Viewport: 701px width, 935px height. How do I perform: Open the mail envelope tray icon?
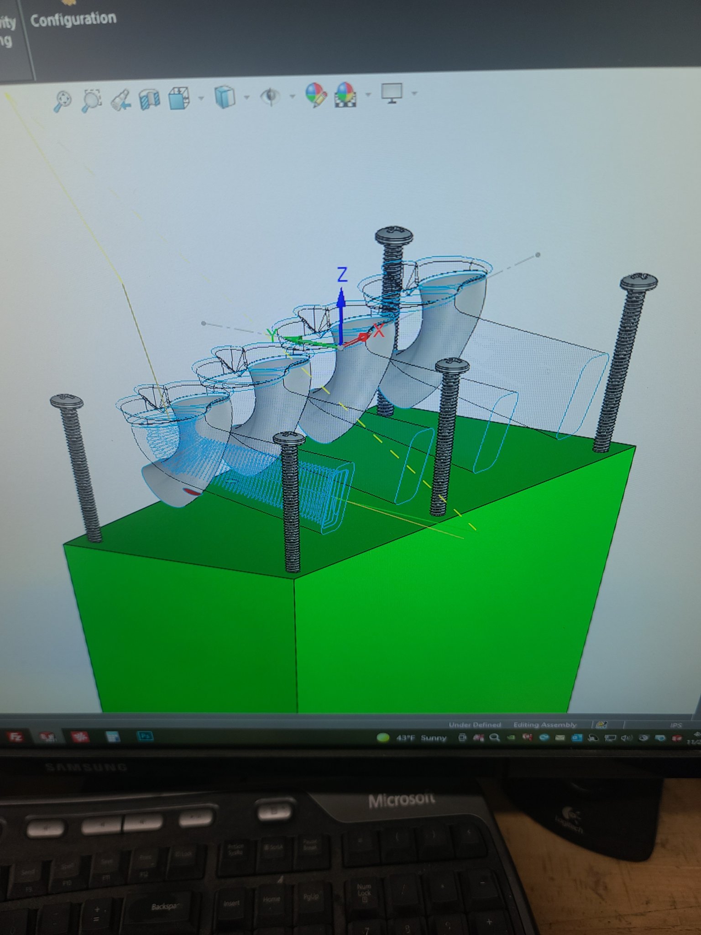560,738
